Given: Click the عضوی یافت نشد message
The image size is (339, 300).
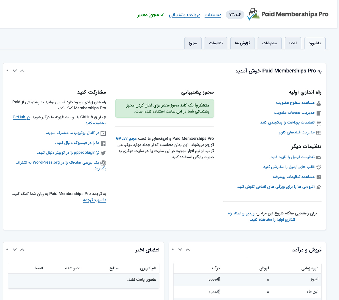Looking at the screenshot, I should coord(142,280).
